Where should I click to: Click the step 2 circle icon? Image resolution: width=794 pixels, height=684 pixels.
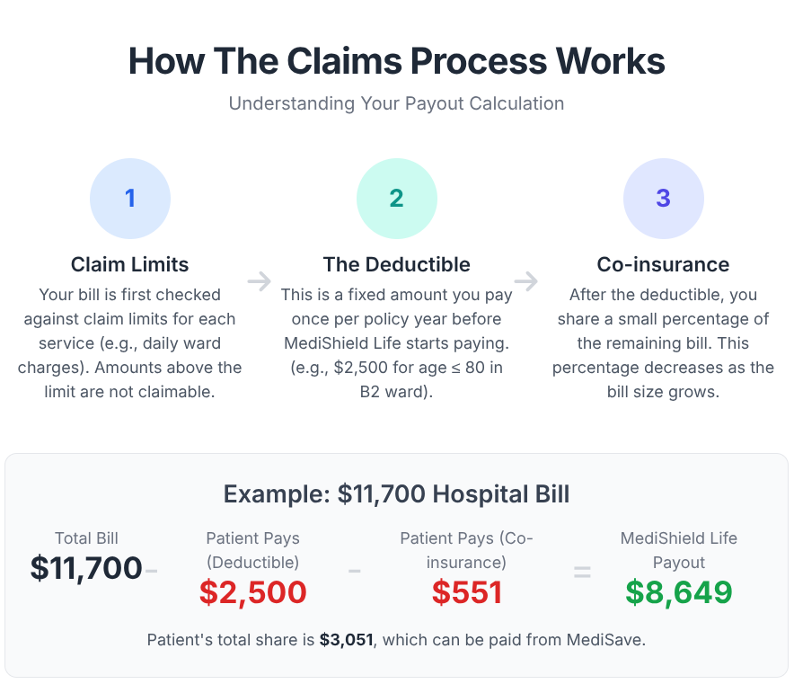click(x=397, y=199)
